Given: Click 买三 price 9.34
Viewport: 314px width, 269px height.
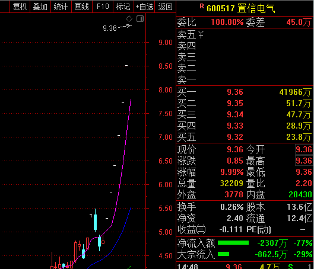Looking at the screenshot, I should click(x=235, y=114).
